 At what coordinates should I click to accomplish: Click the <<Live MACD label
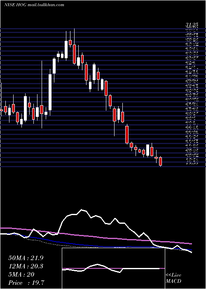point(173,278)
